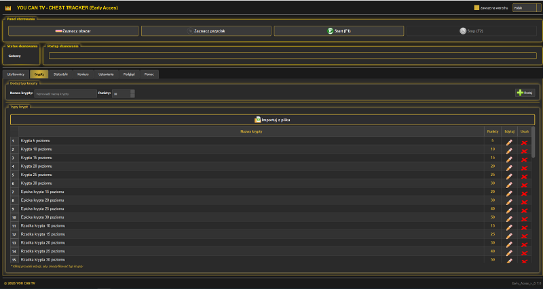Screen dimensions: 543x289
Task: Delete Epicka krypta 20 poziomu red X
Action: (524, 202)
